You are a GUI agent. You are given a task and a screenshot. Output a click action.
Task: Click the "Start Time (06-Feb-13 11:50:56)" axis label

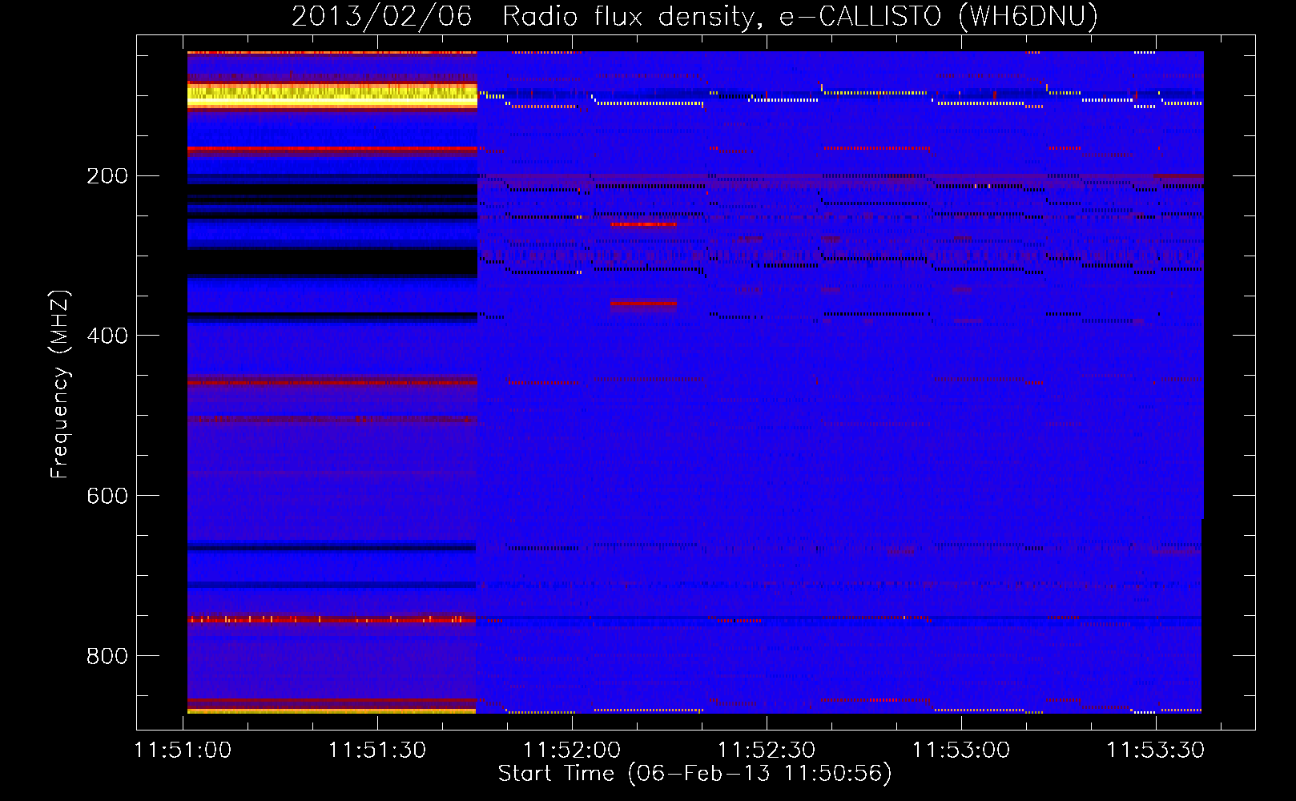point(695,774)
